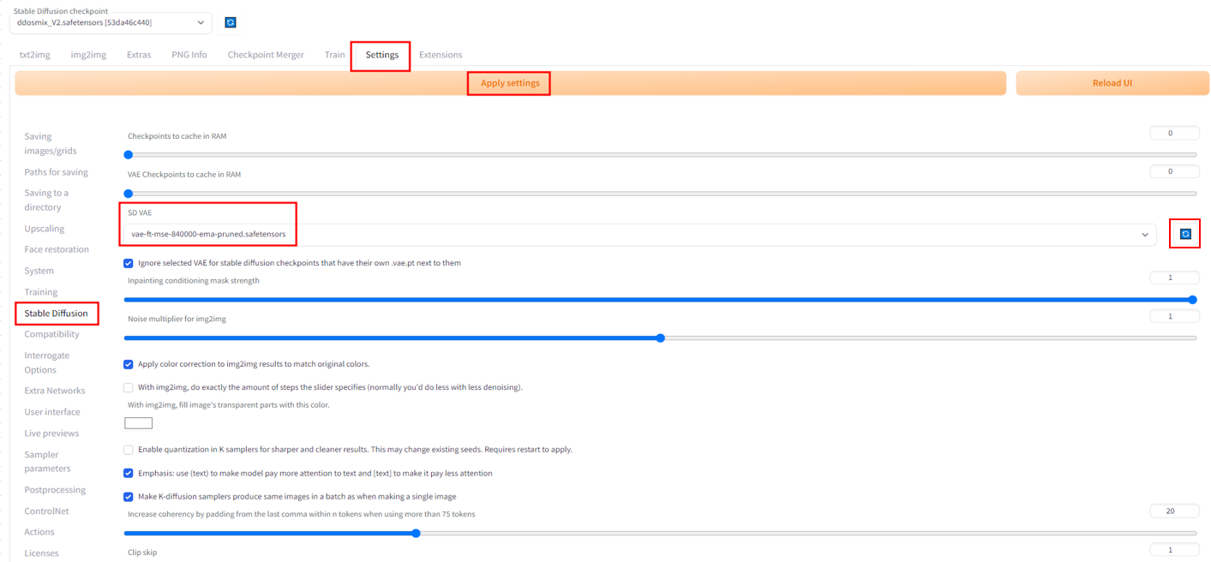Switch to the img2img tab
1211x562 pixels.
click(x=88, y=55)
